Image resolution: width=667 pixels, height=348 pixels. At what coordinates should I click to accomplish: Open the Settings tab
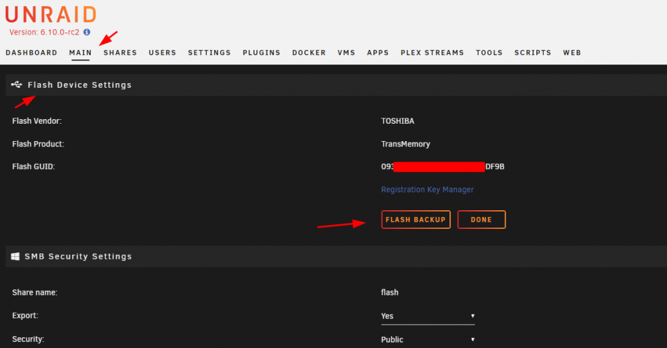click(209, 53)
